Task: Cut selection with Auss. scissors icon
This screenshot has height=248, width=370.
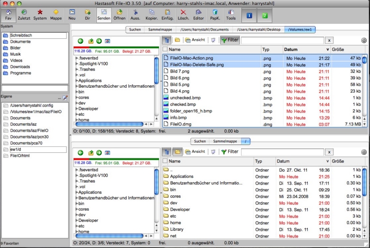Action: 135,15
